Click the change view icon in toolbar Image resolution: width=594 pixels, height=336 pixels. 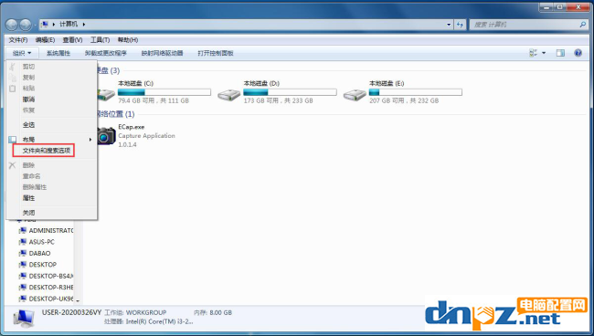point(533,53)
